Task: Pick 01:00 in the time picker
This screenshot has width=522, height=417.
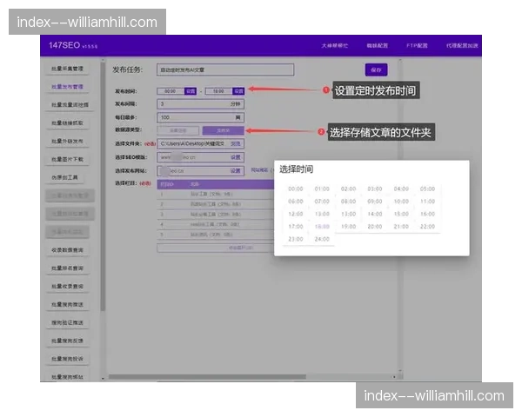Action: (322, 189)
